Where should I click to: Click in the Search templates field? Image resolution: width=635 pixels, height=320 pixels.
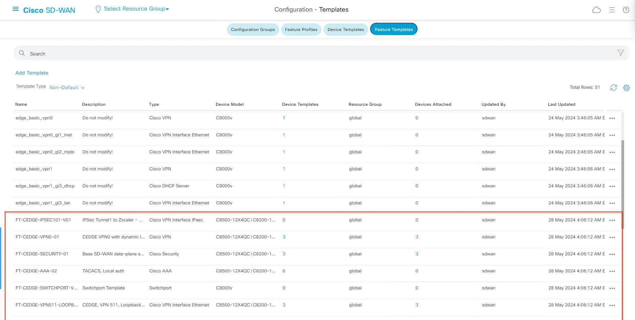pos(307,53)
